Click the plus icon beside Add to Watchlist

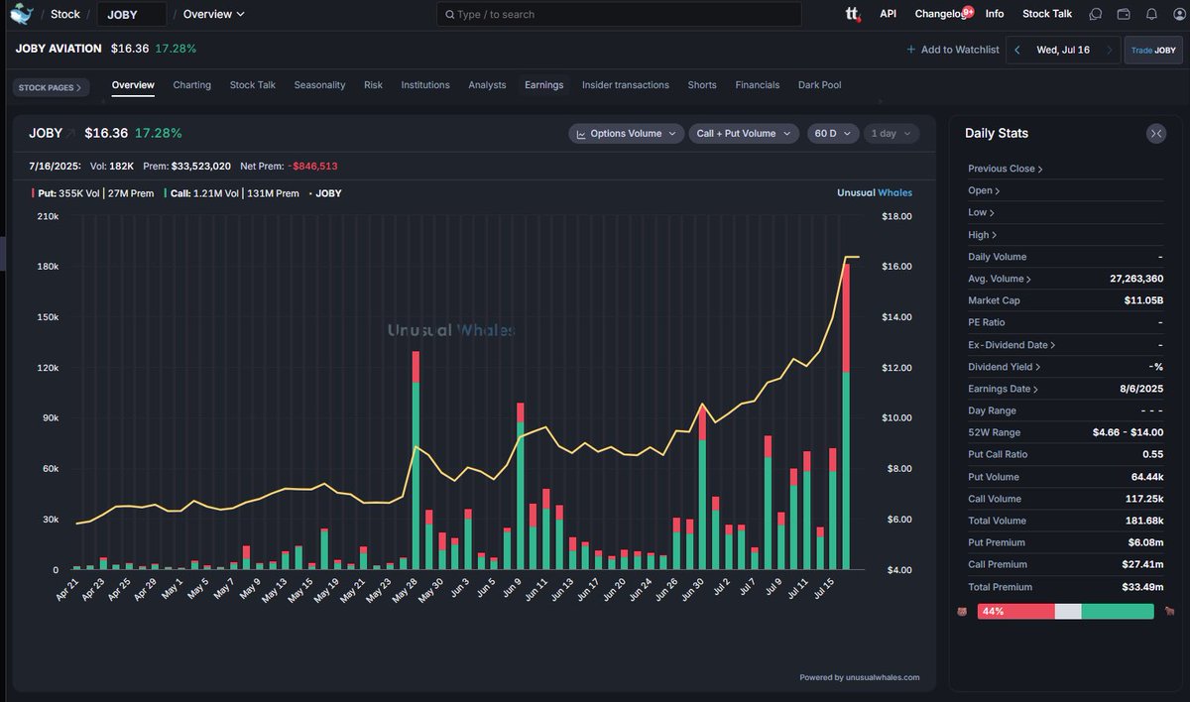tap(911, 50)
